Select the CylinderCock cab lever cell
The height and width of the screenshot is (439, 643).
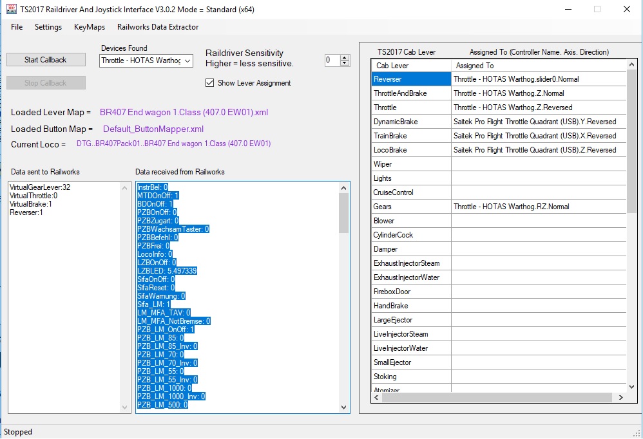[x=411, y=235]
